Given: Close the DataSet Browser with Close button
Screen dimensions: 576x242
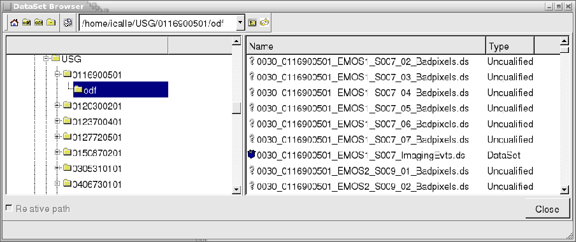Looking at the screenshot, I should (547, 210).
